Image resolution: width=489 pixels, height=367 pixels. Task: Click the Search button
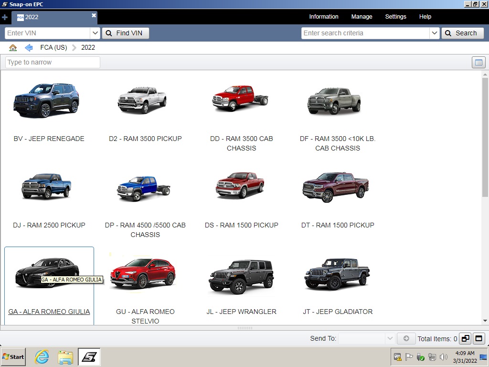tap(462, 33)
